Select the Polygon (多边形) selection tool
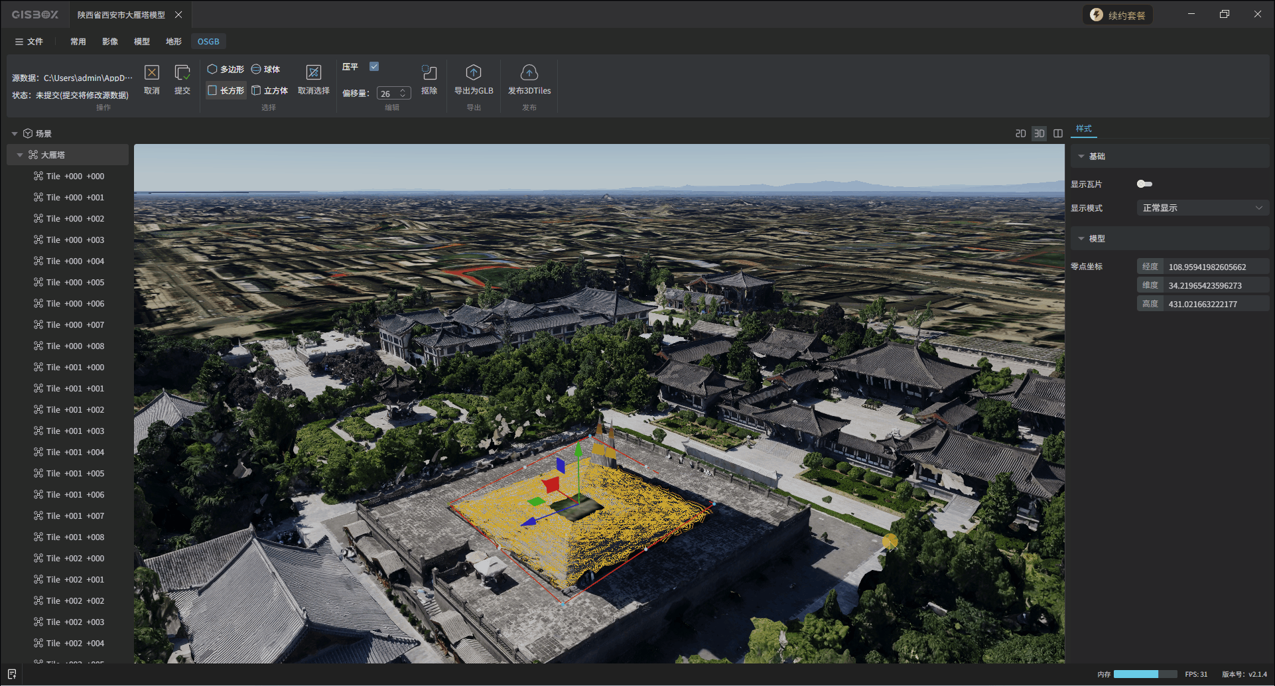This screenshot has width=1275, height=686. 226,69
